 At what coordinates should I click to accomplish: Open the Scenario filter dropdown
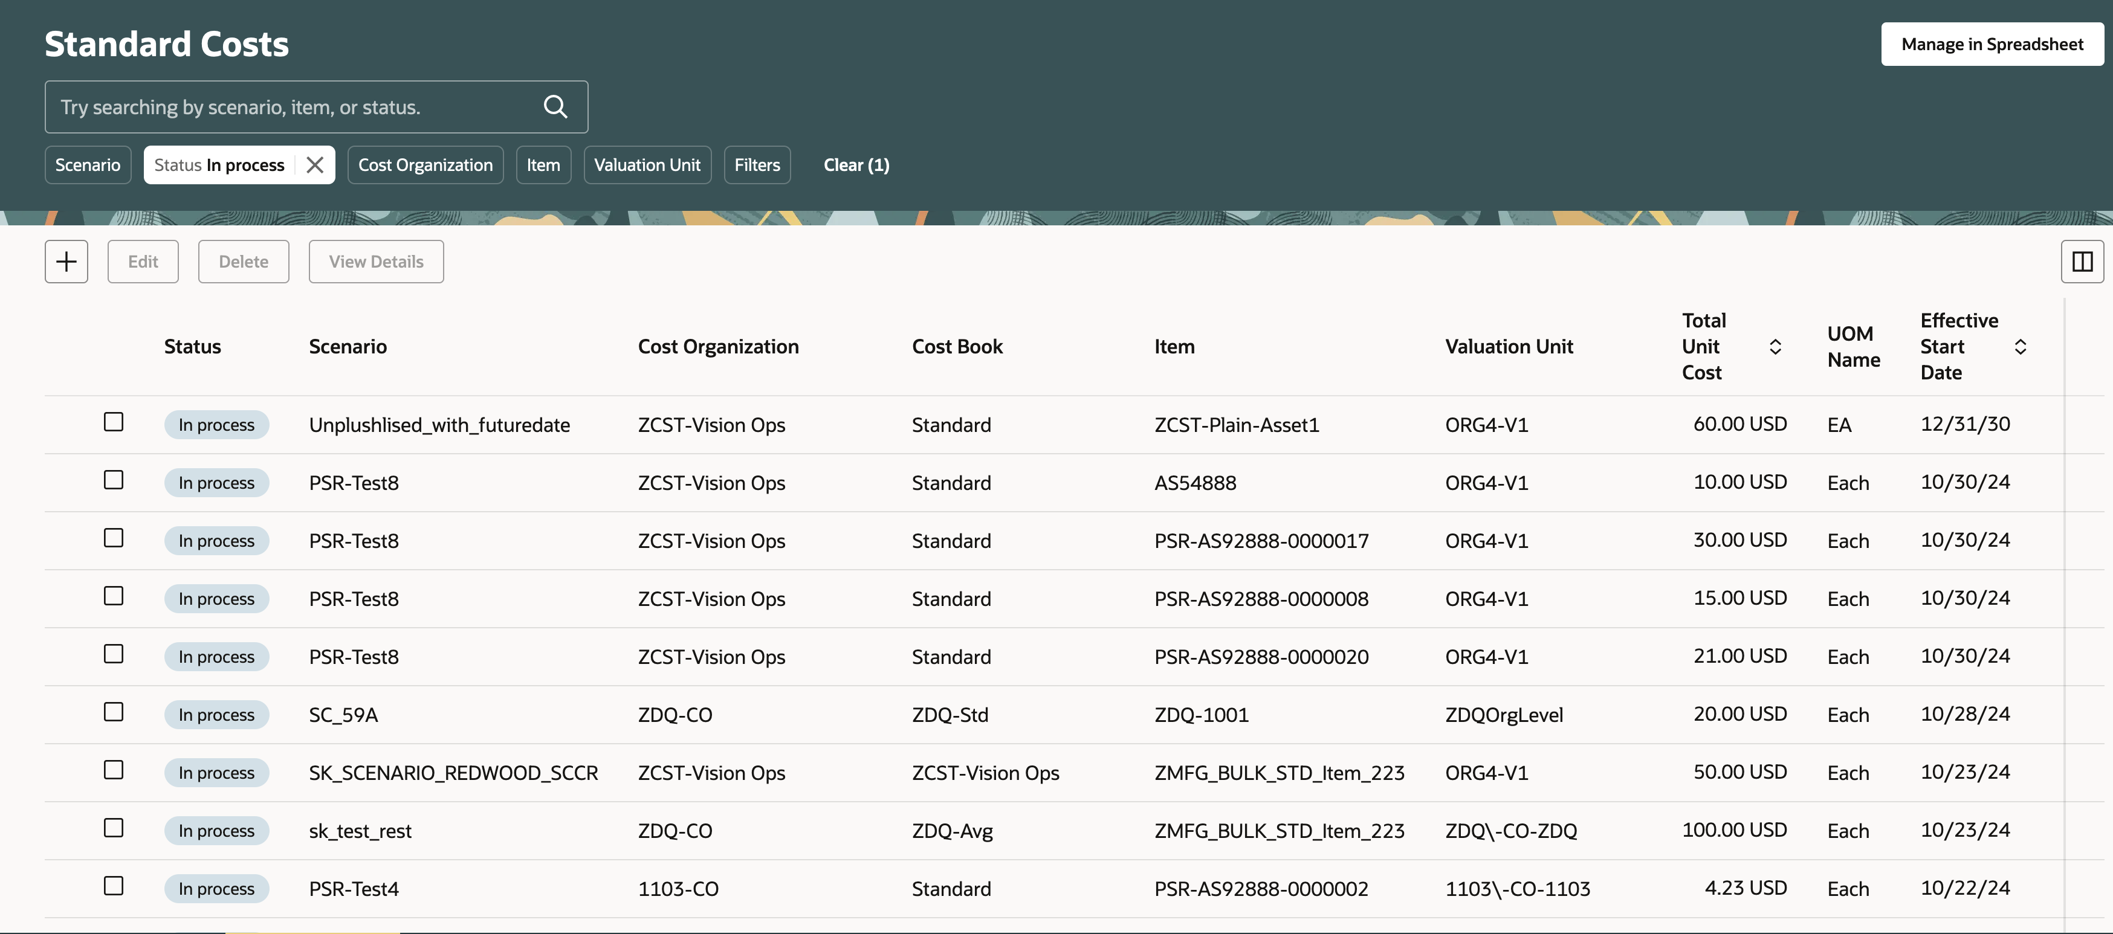(88, 165)
